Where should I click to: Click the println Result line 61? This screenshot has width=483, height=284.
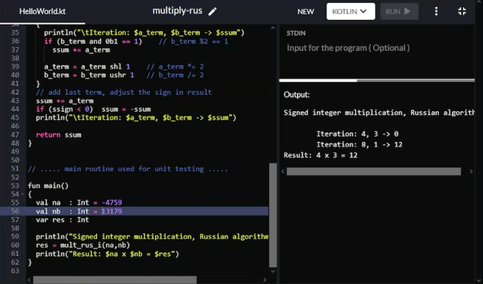point(107,254)
